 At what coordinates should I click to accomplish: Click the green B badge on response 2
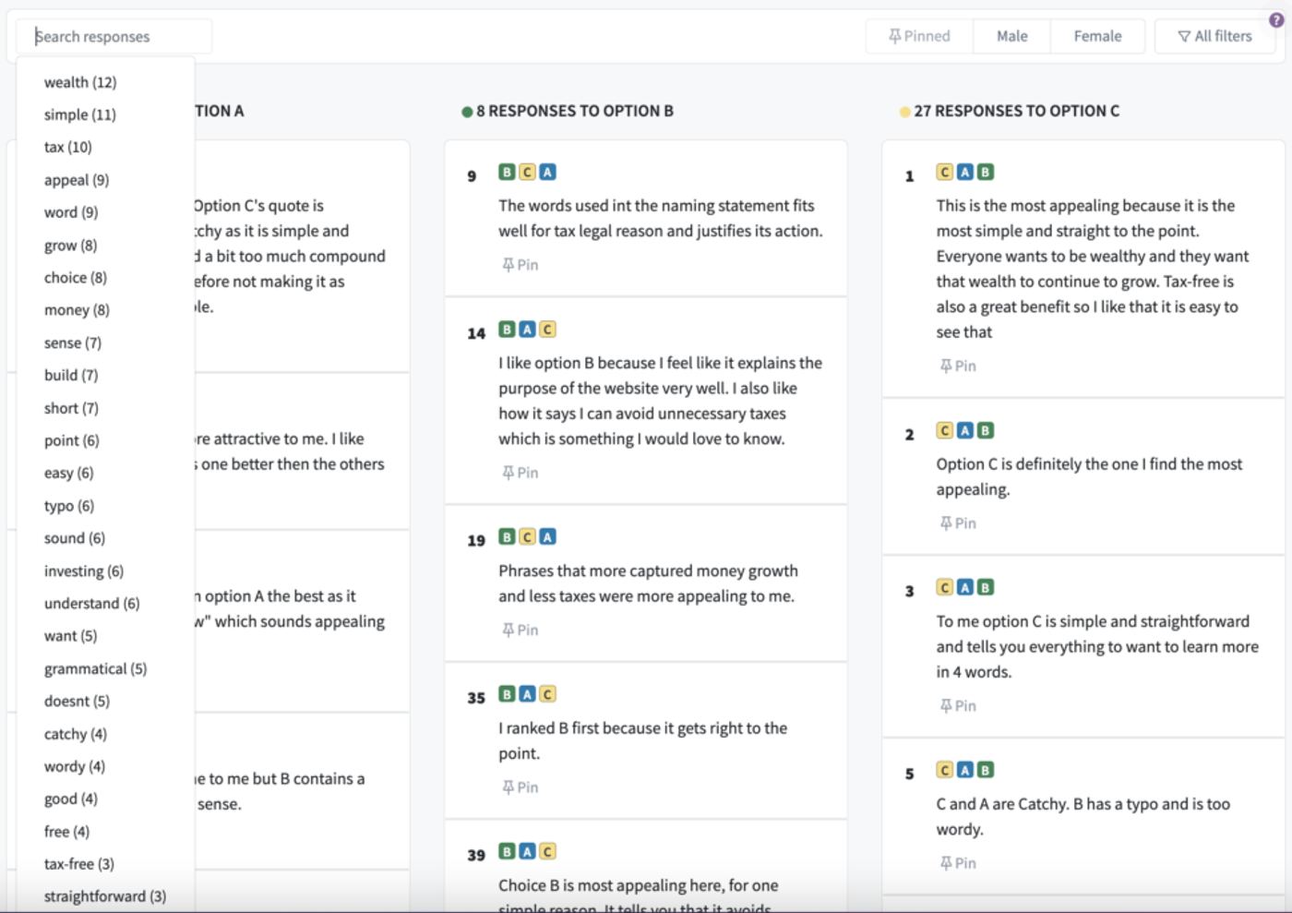click(x=986, y=430)
